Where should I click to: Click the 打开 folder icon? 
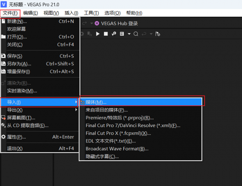pyautogui.click(x=3, y=36)
